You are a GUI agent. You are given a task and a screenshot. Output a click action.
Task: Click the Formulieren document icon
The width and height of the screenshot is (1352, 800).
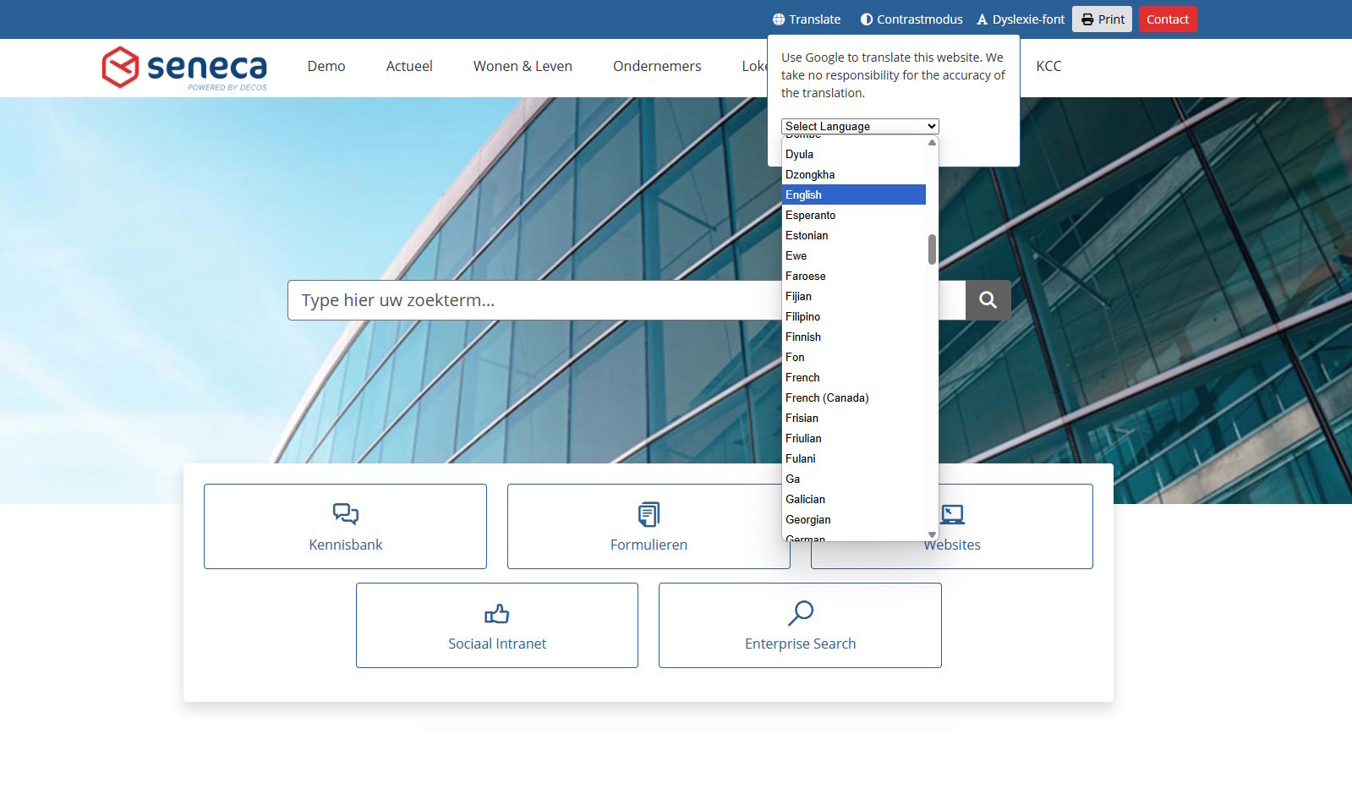[x=649, y=514]
